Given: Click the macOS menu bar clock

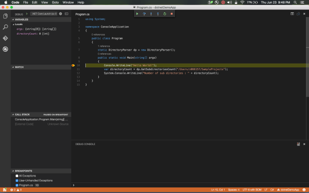Looking at the screenshot, I should 275,3.
